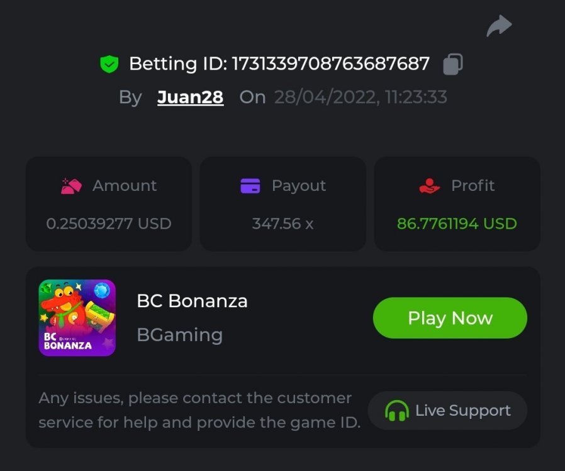Screen dimensions: 565x471
Task: Select the BC Bonanza game title
Action: (x=192, y=301)
